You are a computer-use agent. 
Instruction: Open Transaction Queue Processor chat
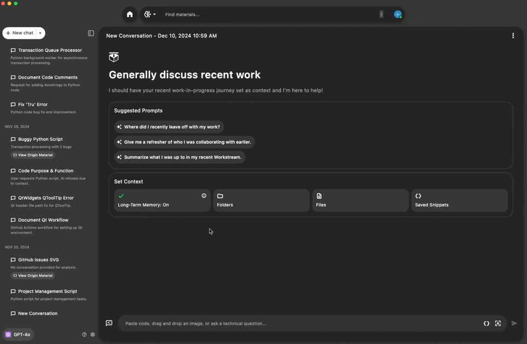49,56
